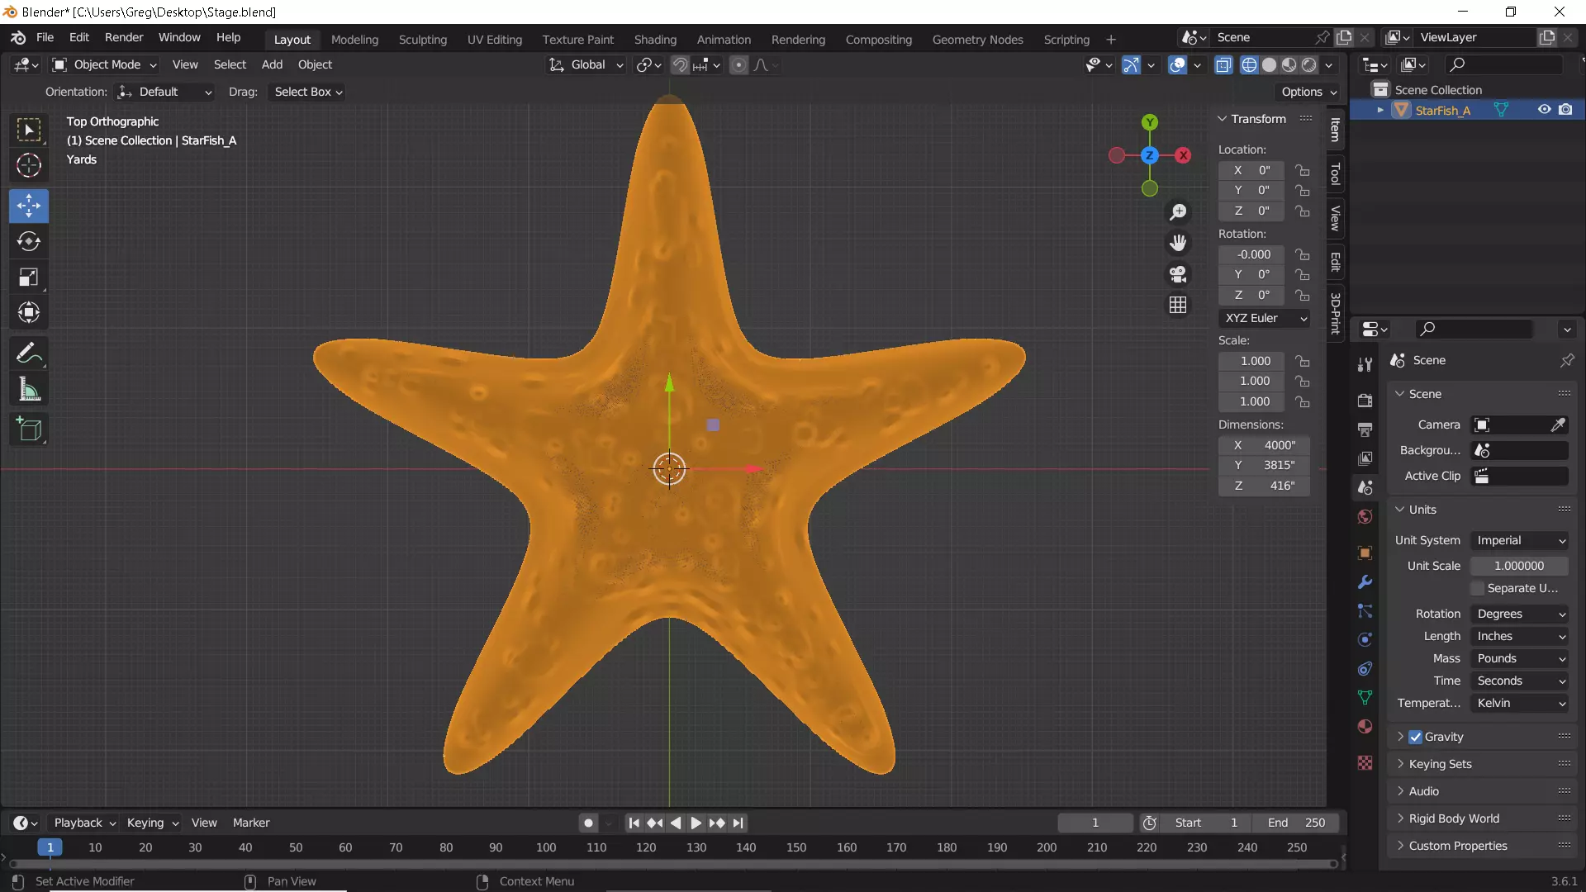Open the View Layer properties tab
The image size is (1586, 892).
point(1365,458)
